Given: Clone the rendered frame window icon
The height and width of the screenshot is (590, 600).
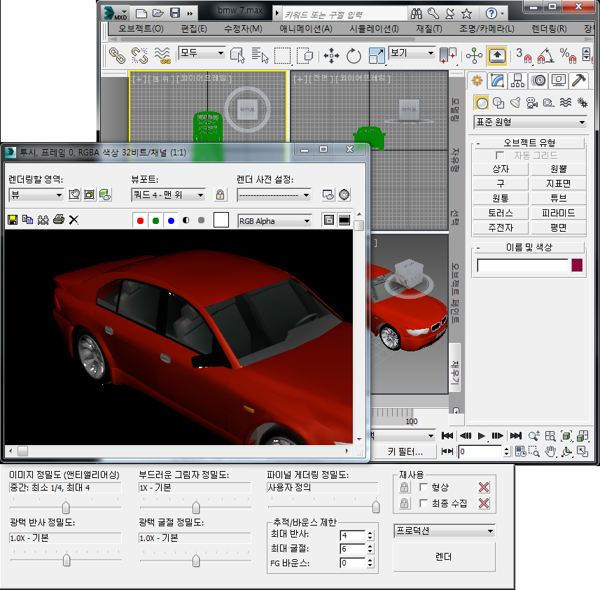Looking at the screenshot, I should point(43,220).
